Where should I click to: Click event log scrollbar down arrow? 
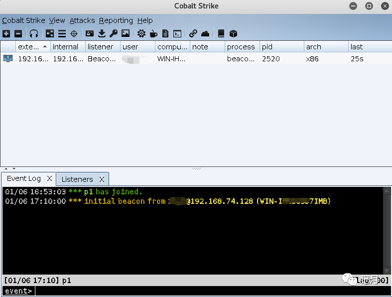click(387, 271)
